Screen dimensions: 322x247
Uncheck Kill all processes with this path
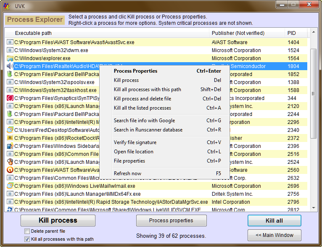coord(27,239)
